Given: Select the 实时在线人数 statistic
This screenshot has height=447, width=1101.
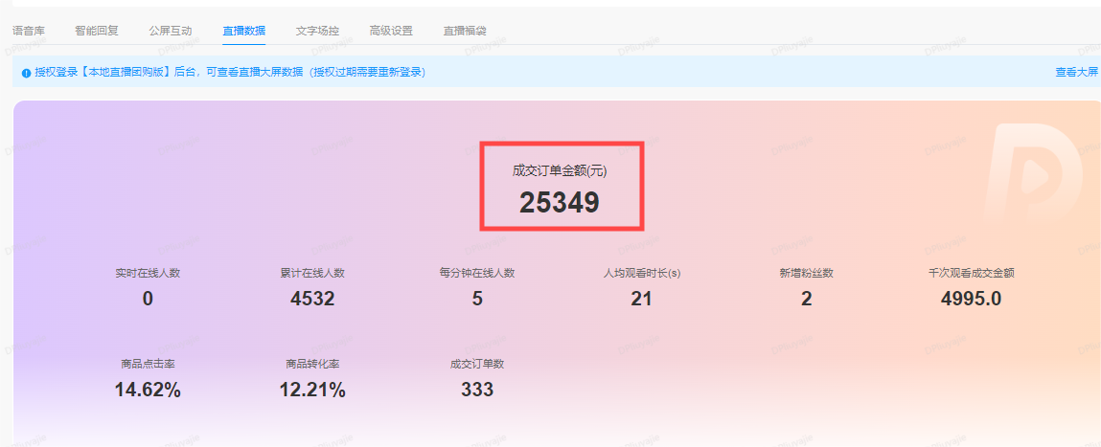Looking at the screenshot, I should pyautogui.click(x=148, y=287).
